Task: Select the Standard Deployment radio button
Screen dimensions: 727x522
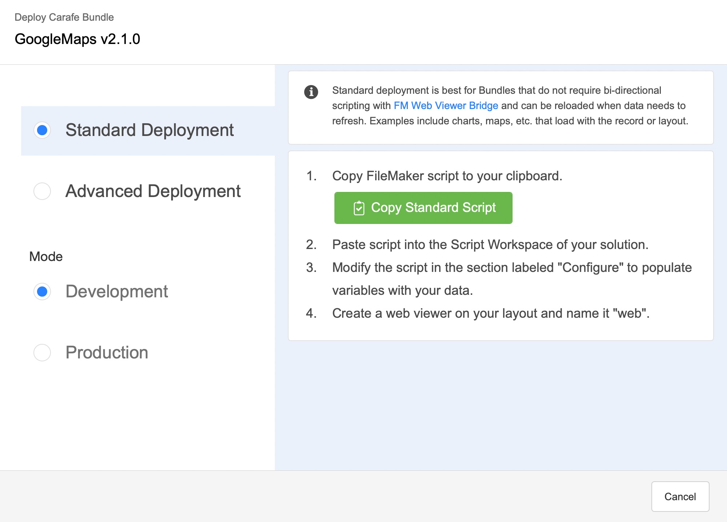Action: [x=42, y=130]
